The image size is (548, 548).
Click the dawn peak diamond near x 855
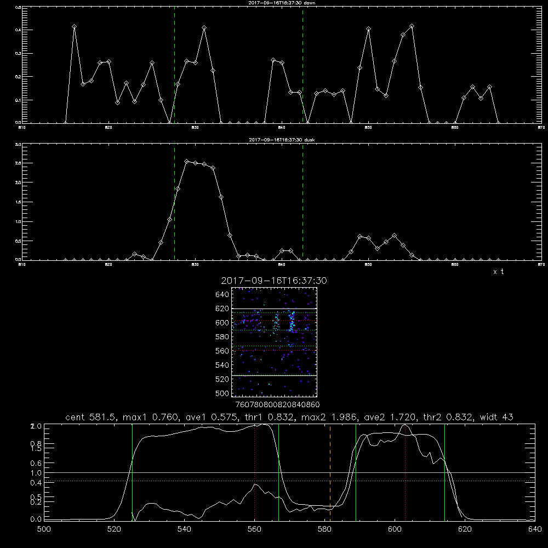(x=412, y=26)
